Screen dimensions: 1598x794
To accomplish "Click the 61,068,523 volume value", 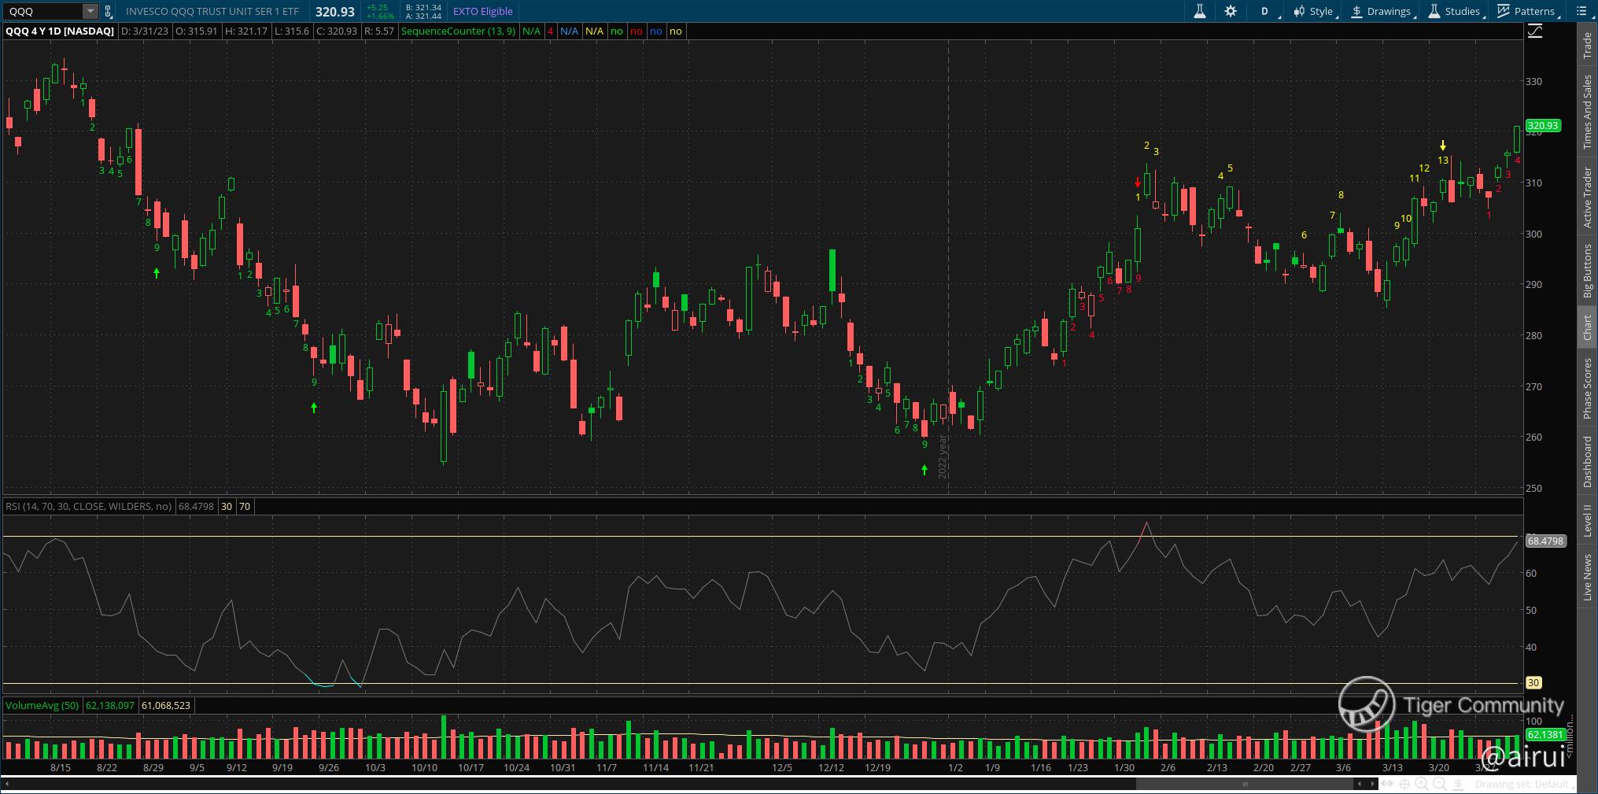I will point(166,705).
